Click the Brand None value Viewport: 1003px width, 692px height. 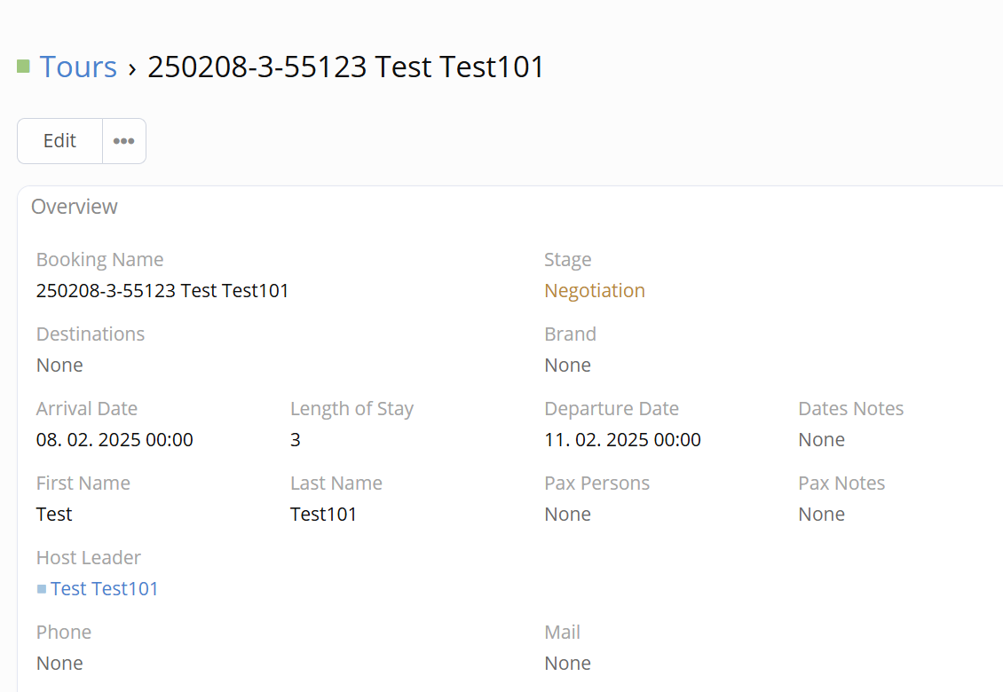click(568, 366)
